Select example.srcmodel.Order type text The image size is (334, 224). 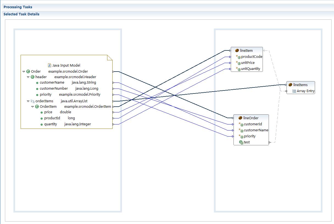(68, 72)
